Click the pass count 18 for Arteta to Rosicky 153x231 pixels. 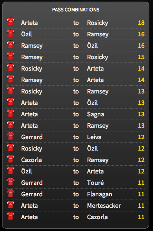click(141, 23)
